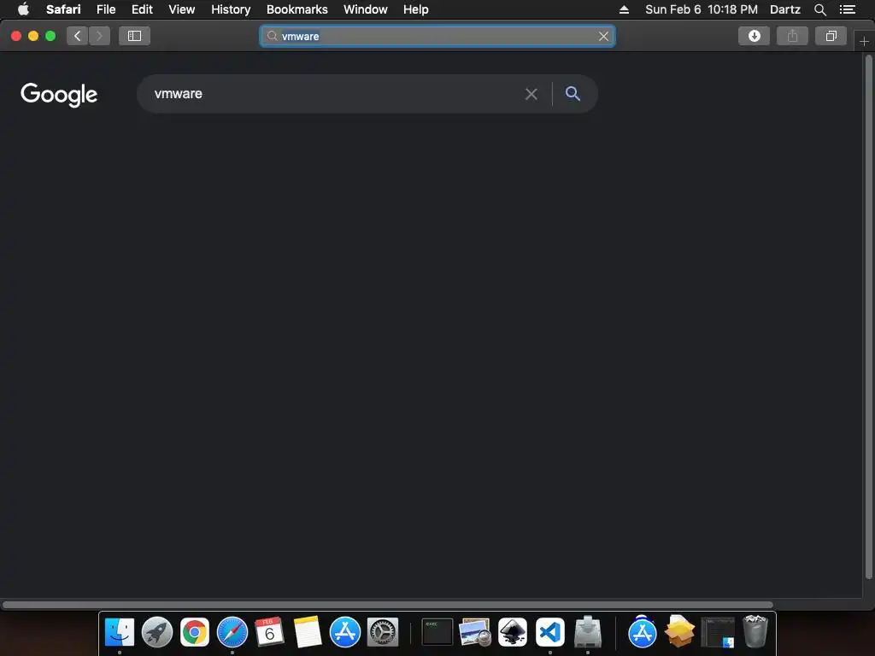Open the Safari menu
This screenshot has width=875, height=656.
(x=63, y=9)
